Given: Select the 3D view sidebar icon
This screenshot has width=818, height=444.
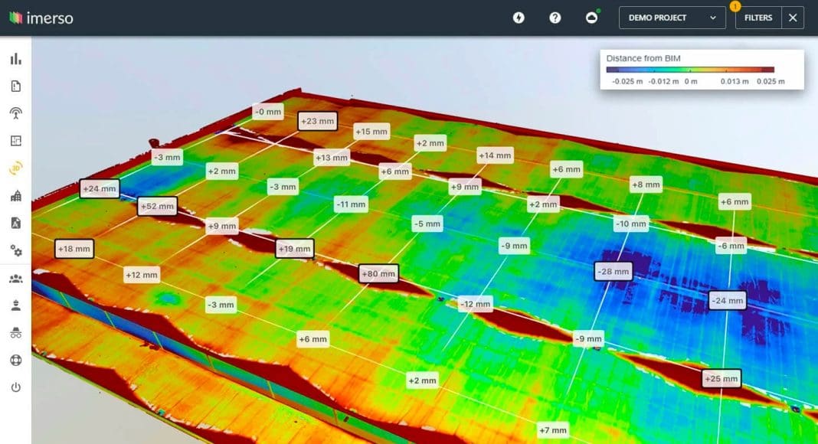Looking at the screenshot, I should tap(15, 168).
